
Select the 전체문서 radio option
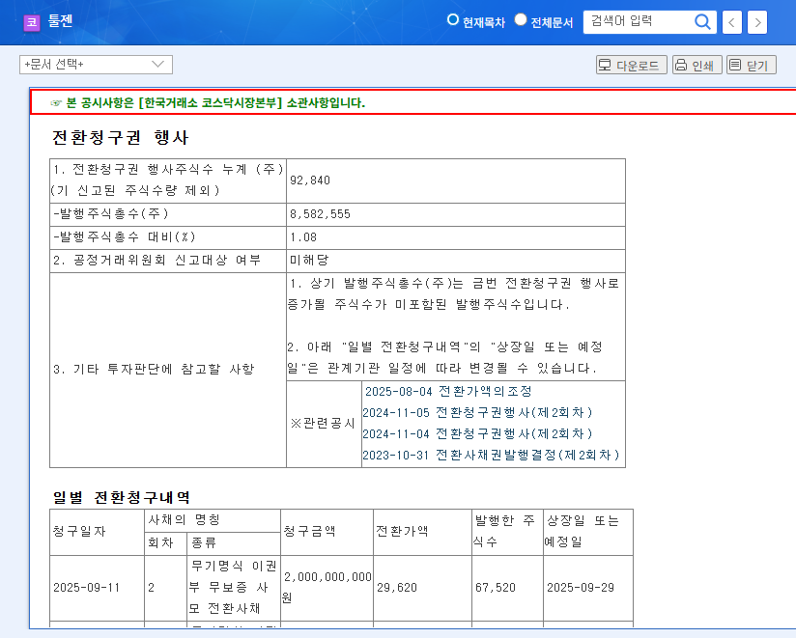point(521,19)
